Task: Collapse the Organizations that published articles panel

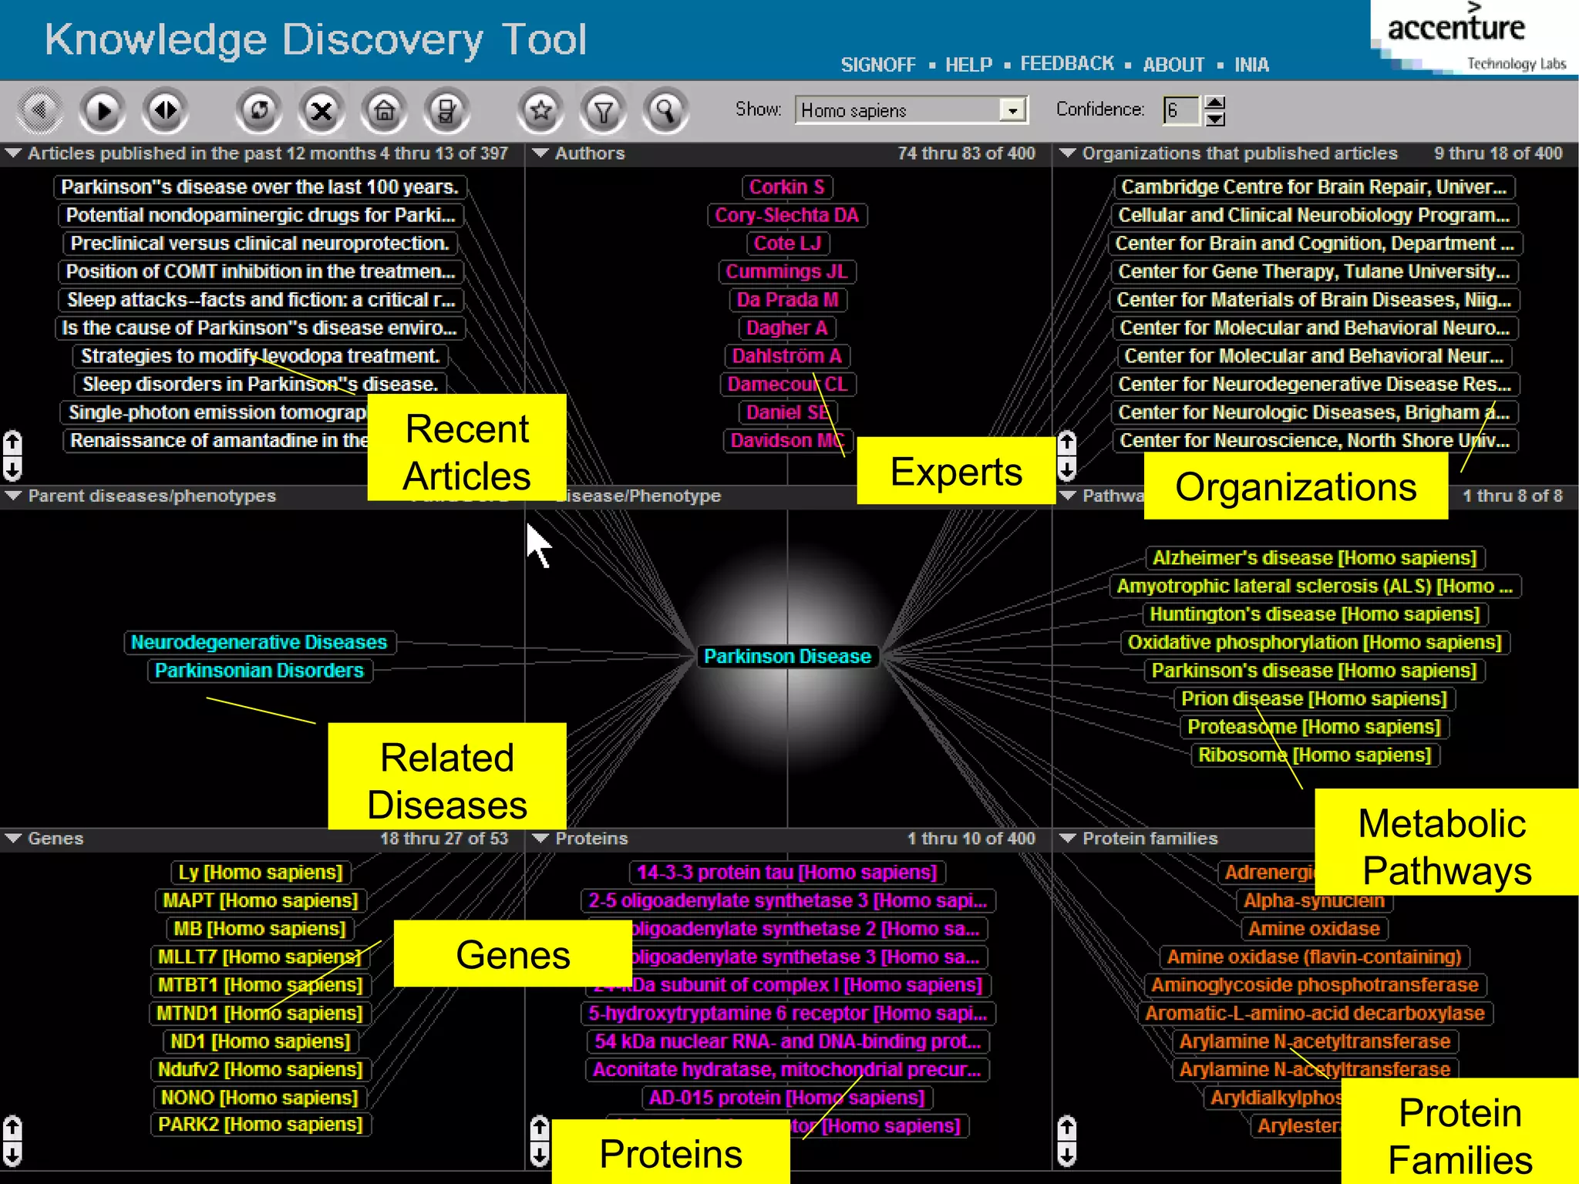Action: pyautogui.click(x=1067, y=153)
